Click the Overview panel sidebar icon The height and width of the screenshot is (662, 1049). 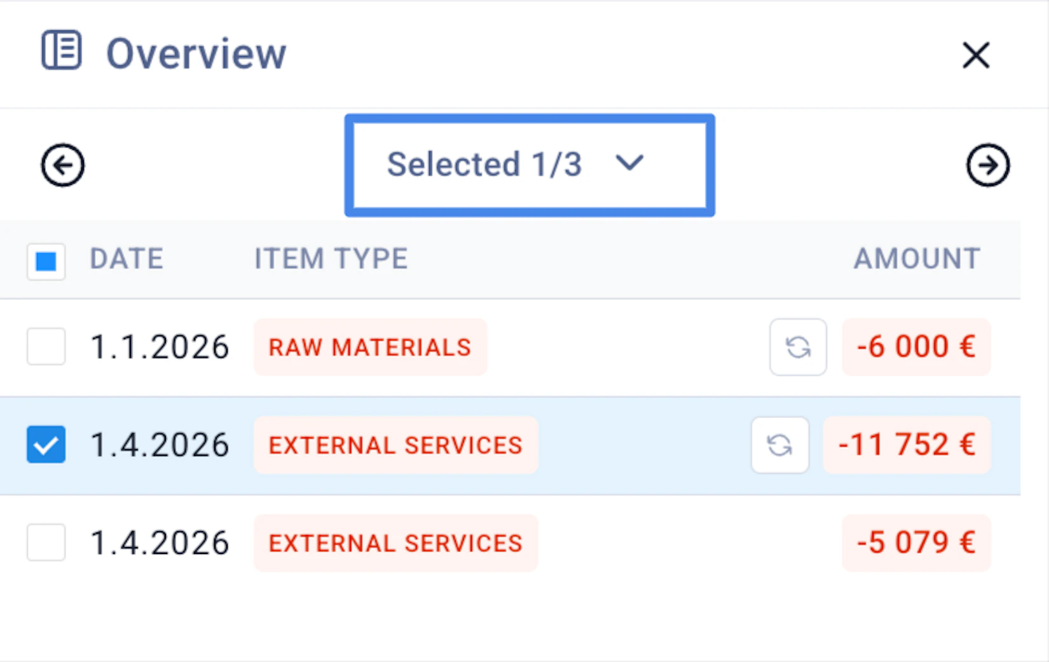(x=61, y=50)
